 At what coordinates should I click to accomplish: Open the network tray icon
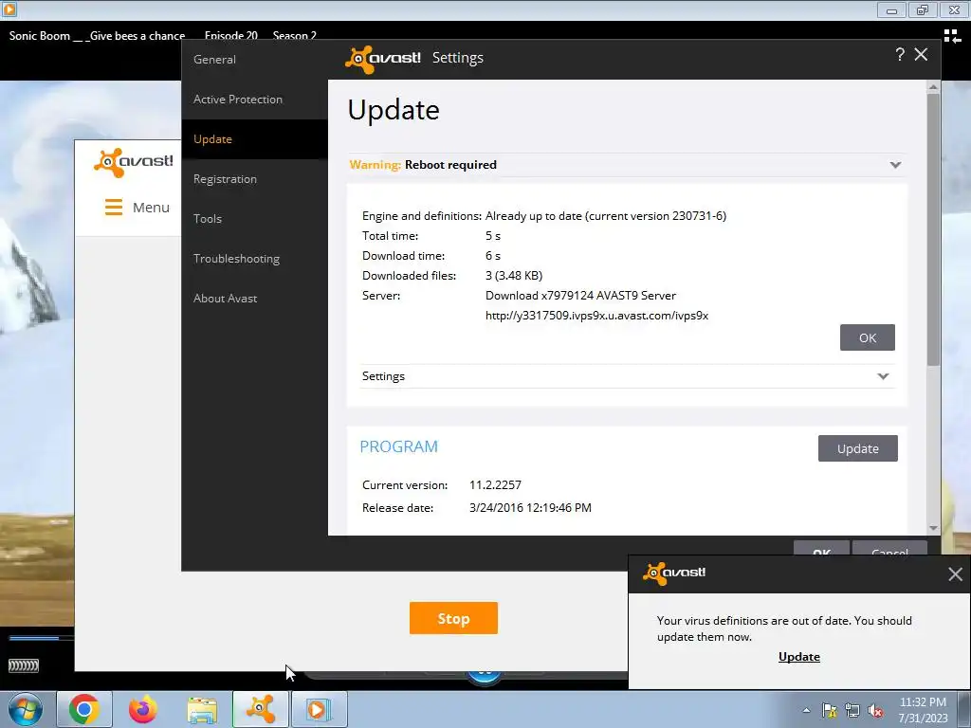point(852,711)
